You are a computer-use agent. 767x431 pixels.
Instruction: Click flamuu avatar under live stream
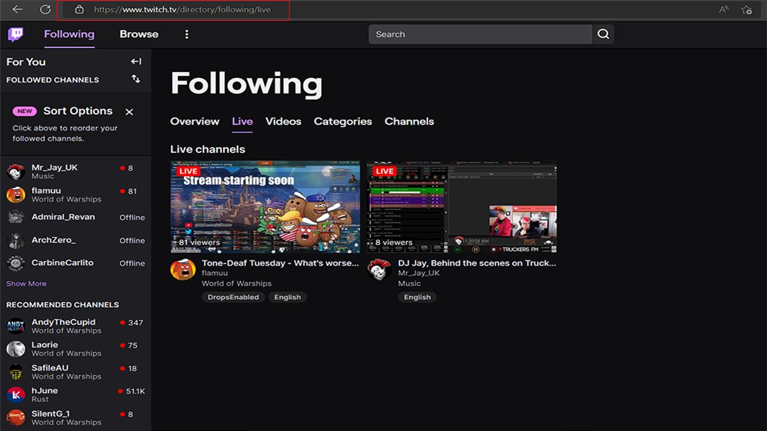(x=183, y=270)
